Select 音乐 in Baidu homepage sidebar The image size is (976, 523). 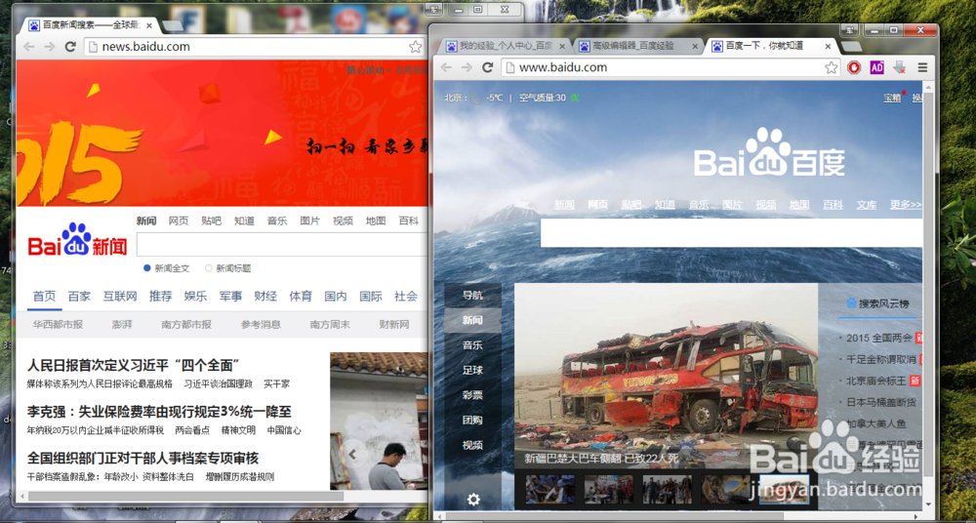pyautogui.click(x=472, y=345)
